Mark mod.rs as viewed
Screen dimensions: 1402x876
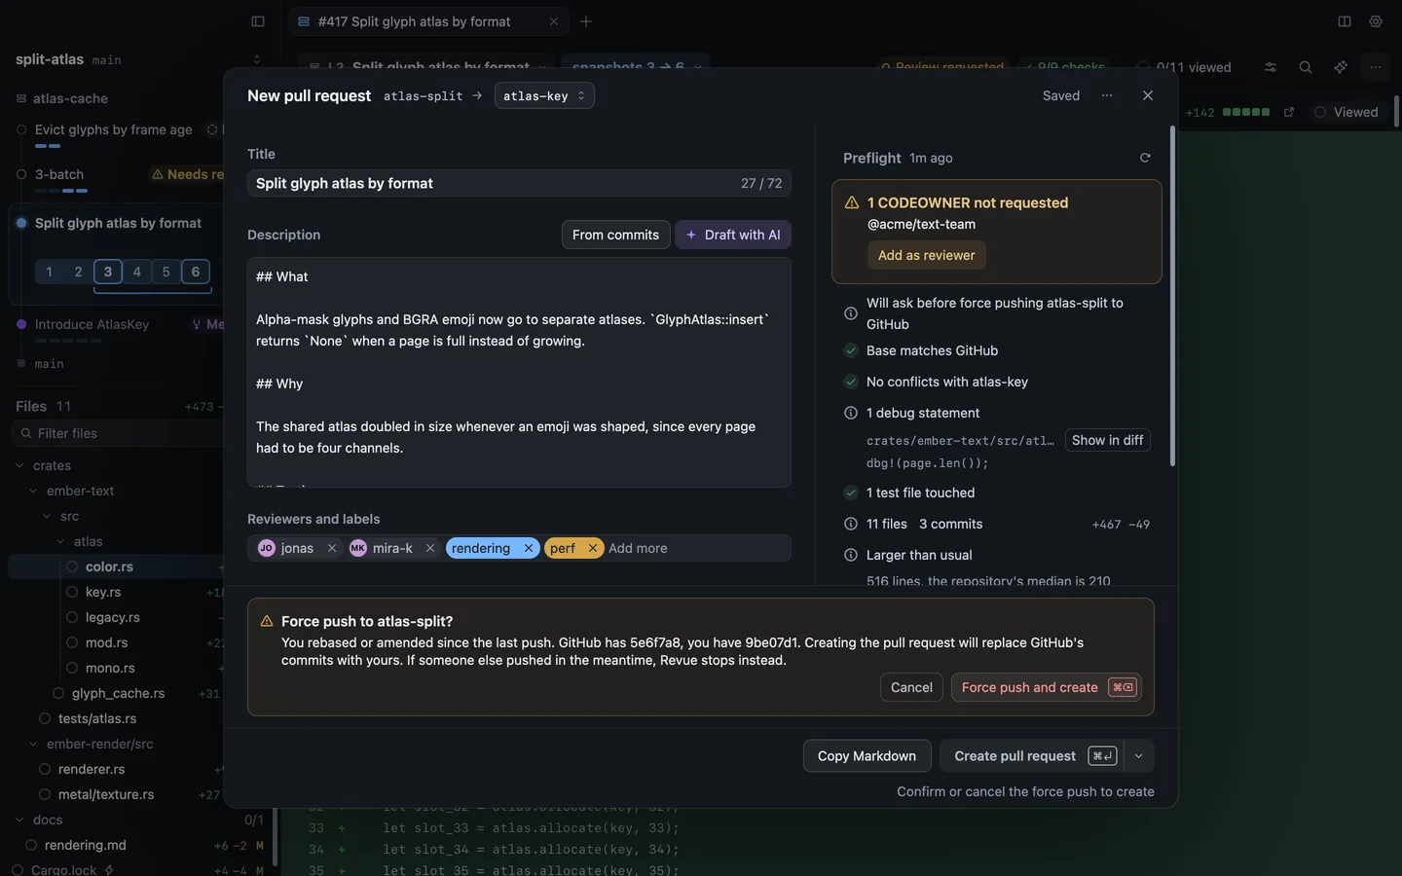click(72, 642)
